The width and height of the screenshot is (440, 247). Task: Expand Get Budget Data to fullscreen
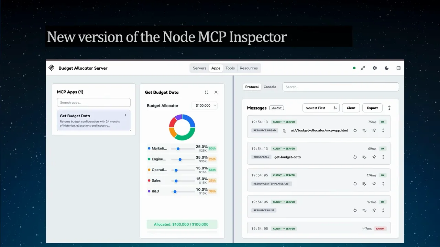pos(207,92)
